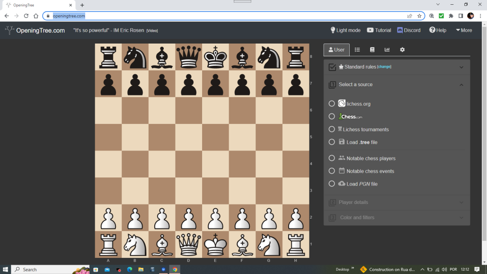Select the chess.com source option
The width and height of the screenshot is (487, 274).
(x=332, y=116)
